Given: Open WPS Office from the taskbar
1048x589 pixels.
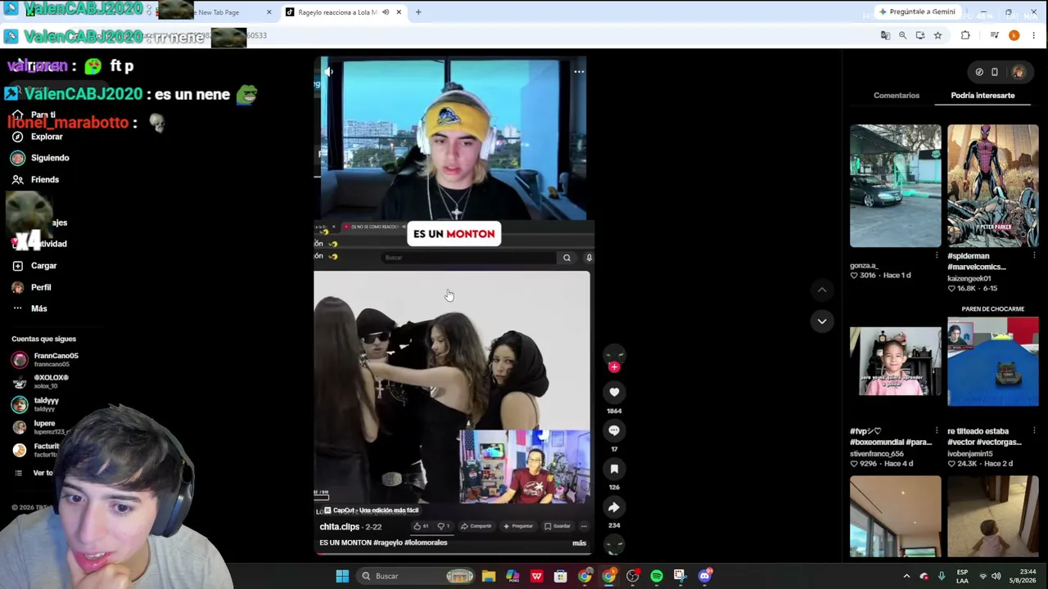Looking at the screenshot, I should [x=537, y=576].
